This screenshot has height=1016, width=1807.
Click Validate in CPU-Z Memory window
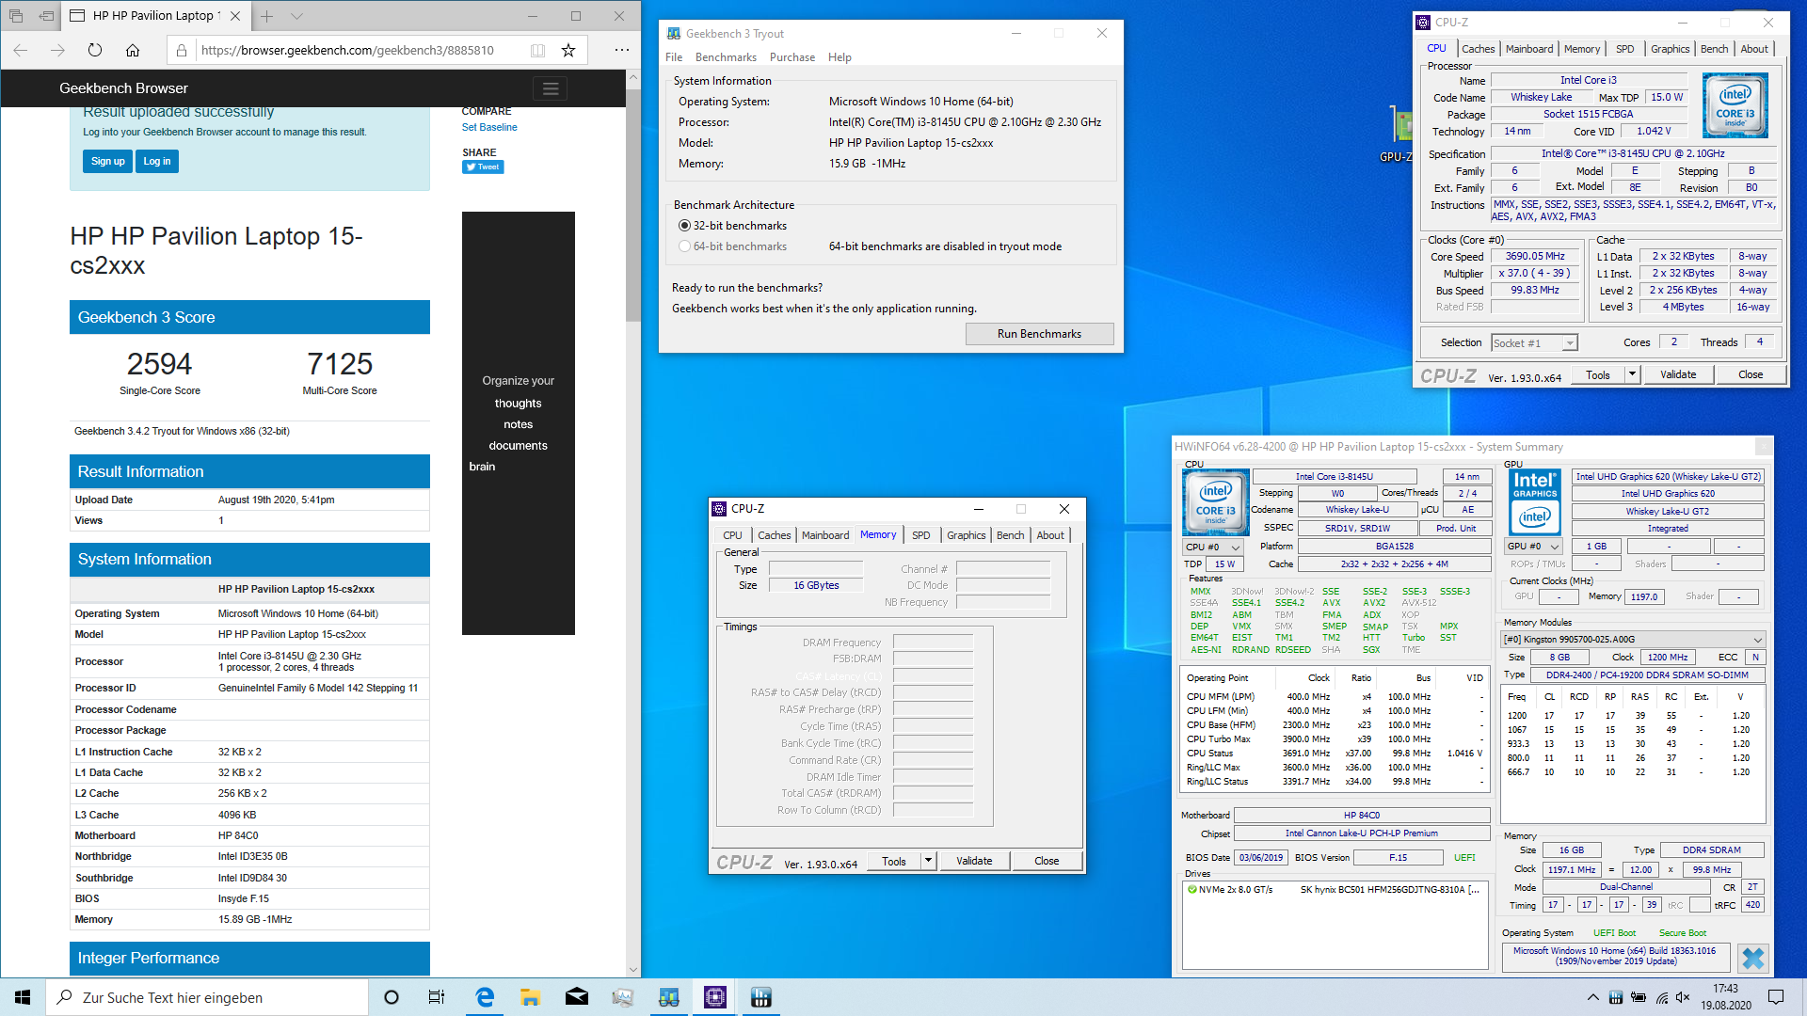974,861
